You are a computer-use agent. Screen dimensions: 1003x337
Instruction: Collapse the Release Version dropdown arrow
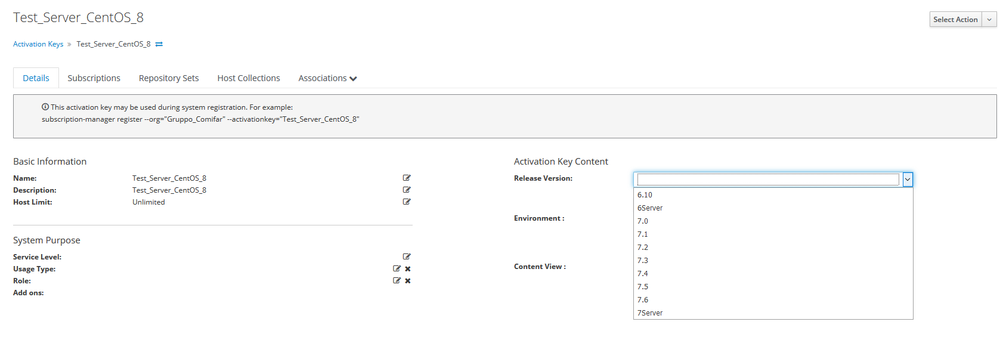(x=907, y=180)
